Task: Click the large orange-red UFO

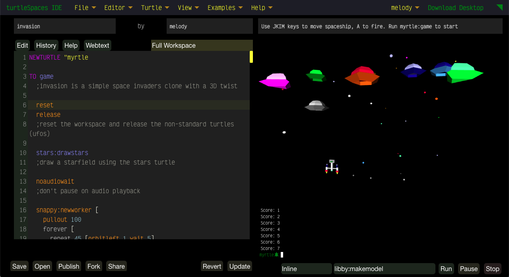Action: click(x=362, y=76)
